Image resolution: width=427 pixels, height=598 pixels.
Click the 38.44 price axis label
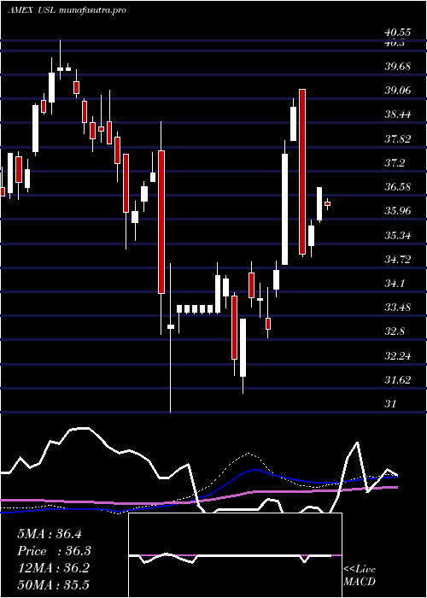(398, 114)
